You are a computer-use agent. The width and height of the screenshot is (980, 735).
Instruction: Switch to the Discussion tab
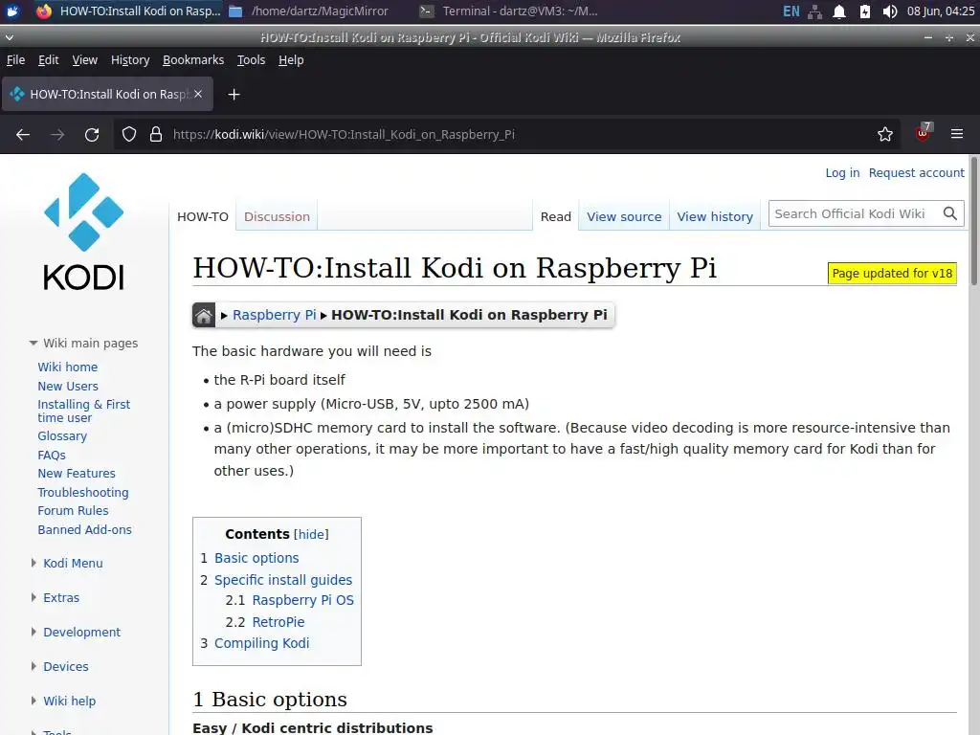pyautogui.click(x=277, y=216)
